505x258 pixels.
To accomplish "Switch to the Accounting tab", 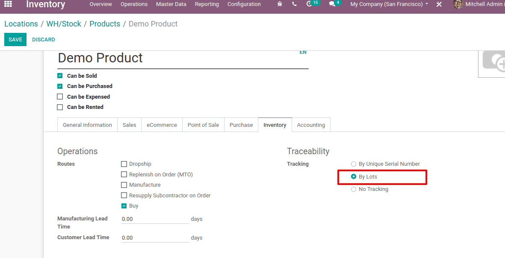I will pyautogui.click(x=311, y=125).
